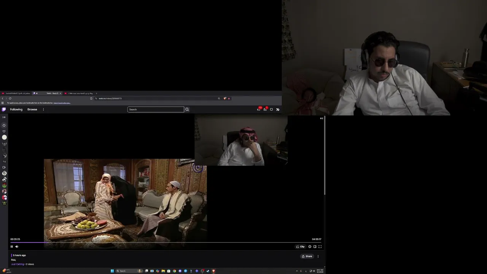Image resolution: width=487 pixels, height=274 pixels.
Task: Open the Twitch navigation more-options menu
Action: [x=43, y=110]
